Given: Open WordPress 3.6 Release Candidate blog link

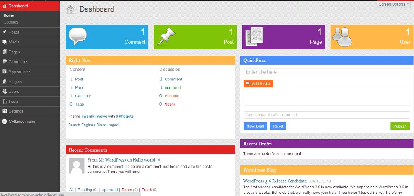Looking at the screenshot, I should (275, 181).
